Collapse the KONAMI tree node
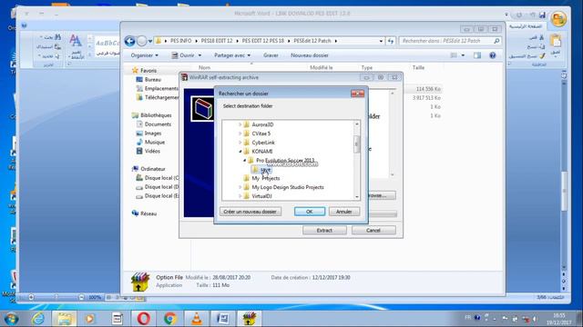 point(240,152)
